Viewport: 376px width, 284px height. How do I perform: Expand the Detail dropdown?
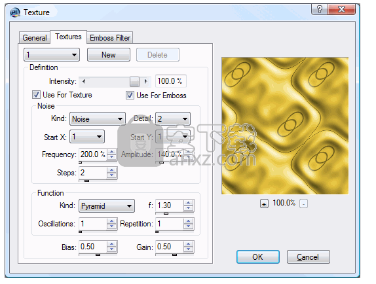pyautogui.click(x=173, y=119)
